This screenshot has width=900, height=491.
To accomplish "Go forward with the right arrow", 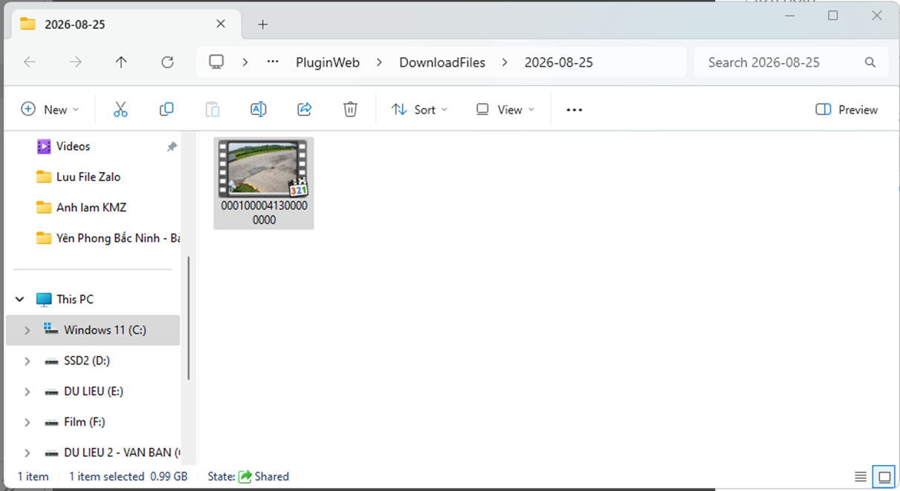I will pyautogui.click(x=76, y=62).
